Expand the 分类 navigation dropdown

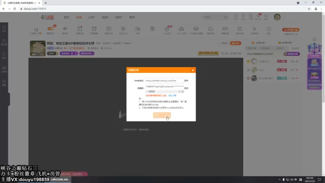91,17
